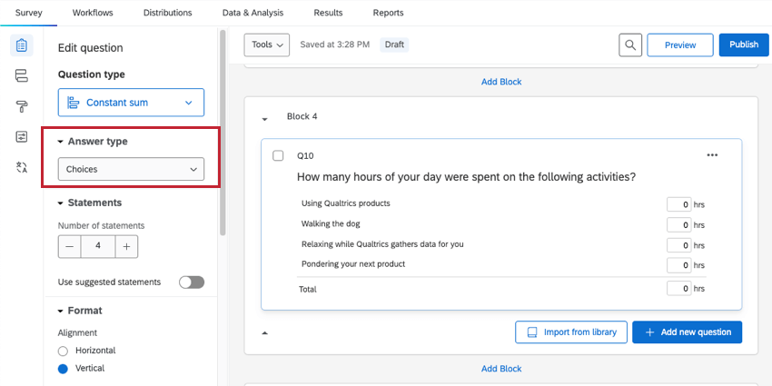Open the Constant sum question type dropdown
The image size is (772, 386).
tap(131, 103)
